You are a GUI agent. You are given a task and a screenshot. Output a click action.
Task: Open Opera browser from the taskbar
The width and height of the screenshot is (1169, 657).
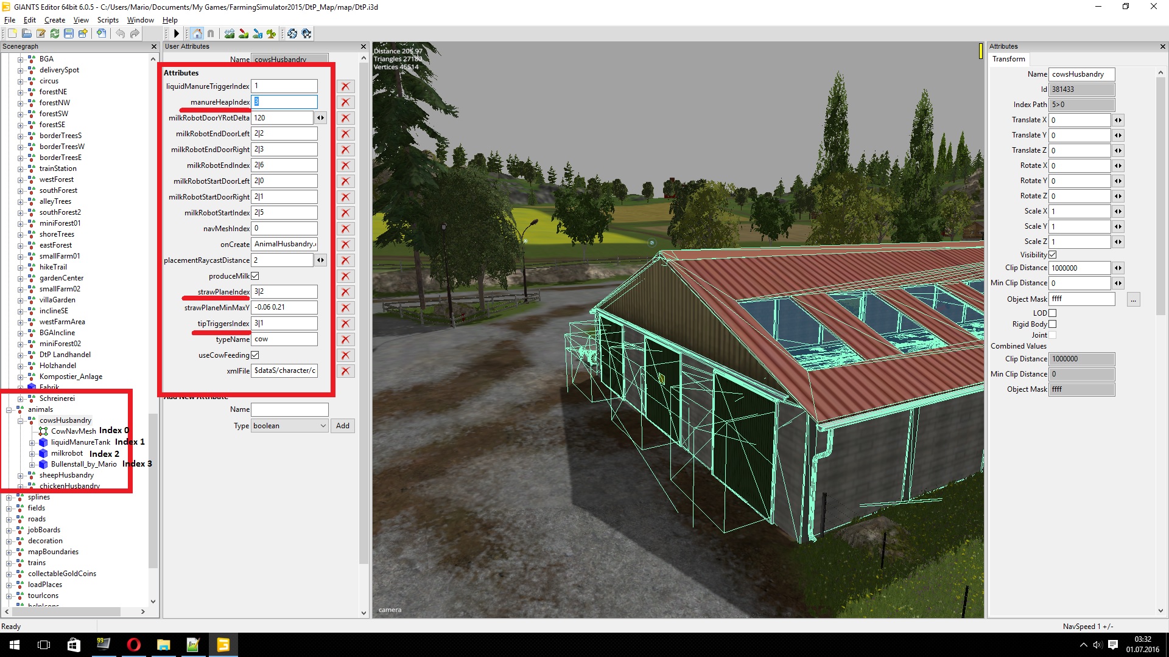133,645
